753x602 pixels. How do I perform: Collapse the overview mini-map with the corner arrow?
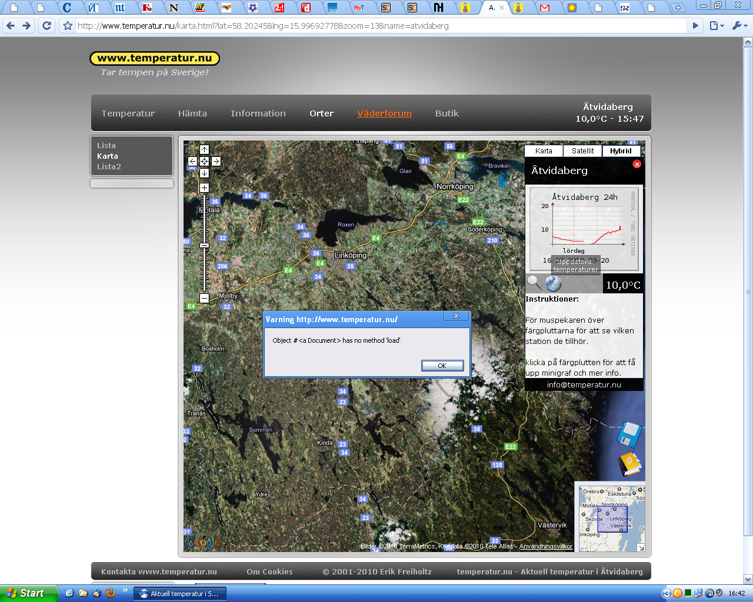coord(641,547)
